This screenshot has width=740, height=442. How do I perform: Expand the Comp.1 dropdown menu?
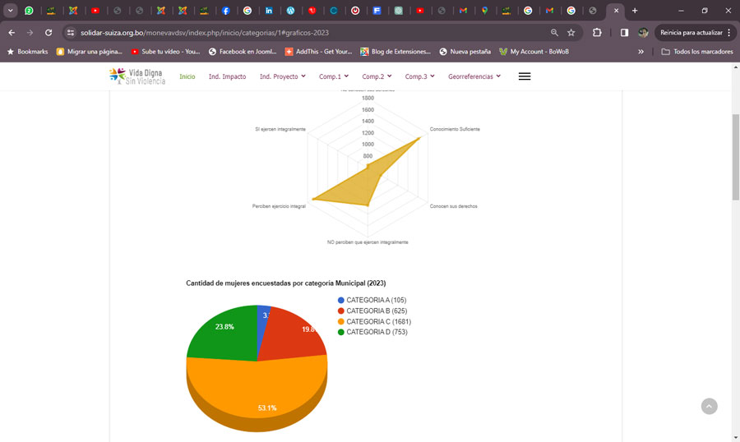point(333,76)
